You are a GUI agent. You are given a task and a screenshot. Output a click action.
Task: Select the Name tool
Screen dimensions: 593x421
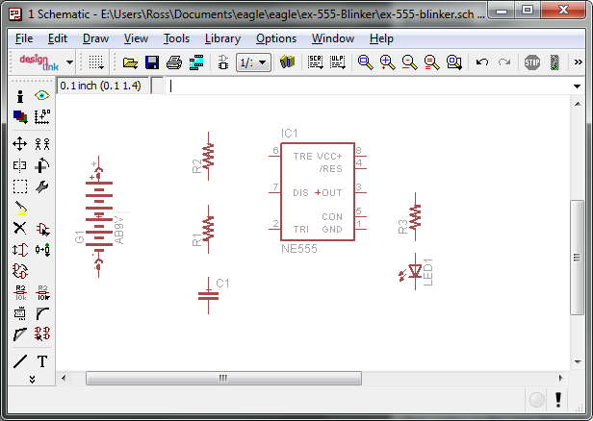pos(20,292)
